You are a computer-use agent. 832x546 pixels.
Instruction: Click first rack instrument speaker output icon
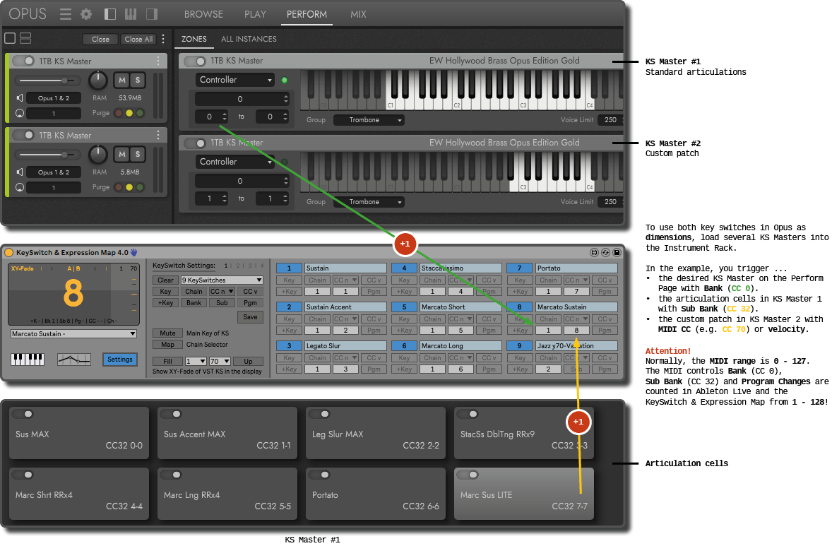[x=20, y=97]
